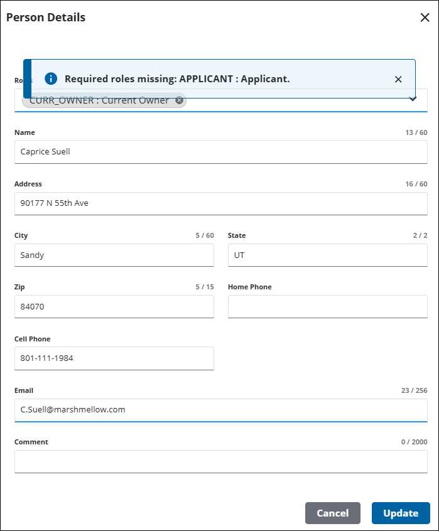
Task: Remove the CURR_OWNER role chip
Action: pos(179,100)
